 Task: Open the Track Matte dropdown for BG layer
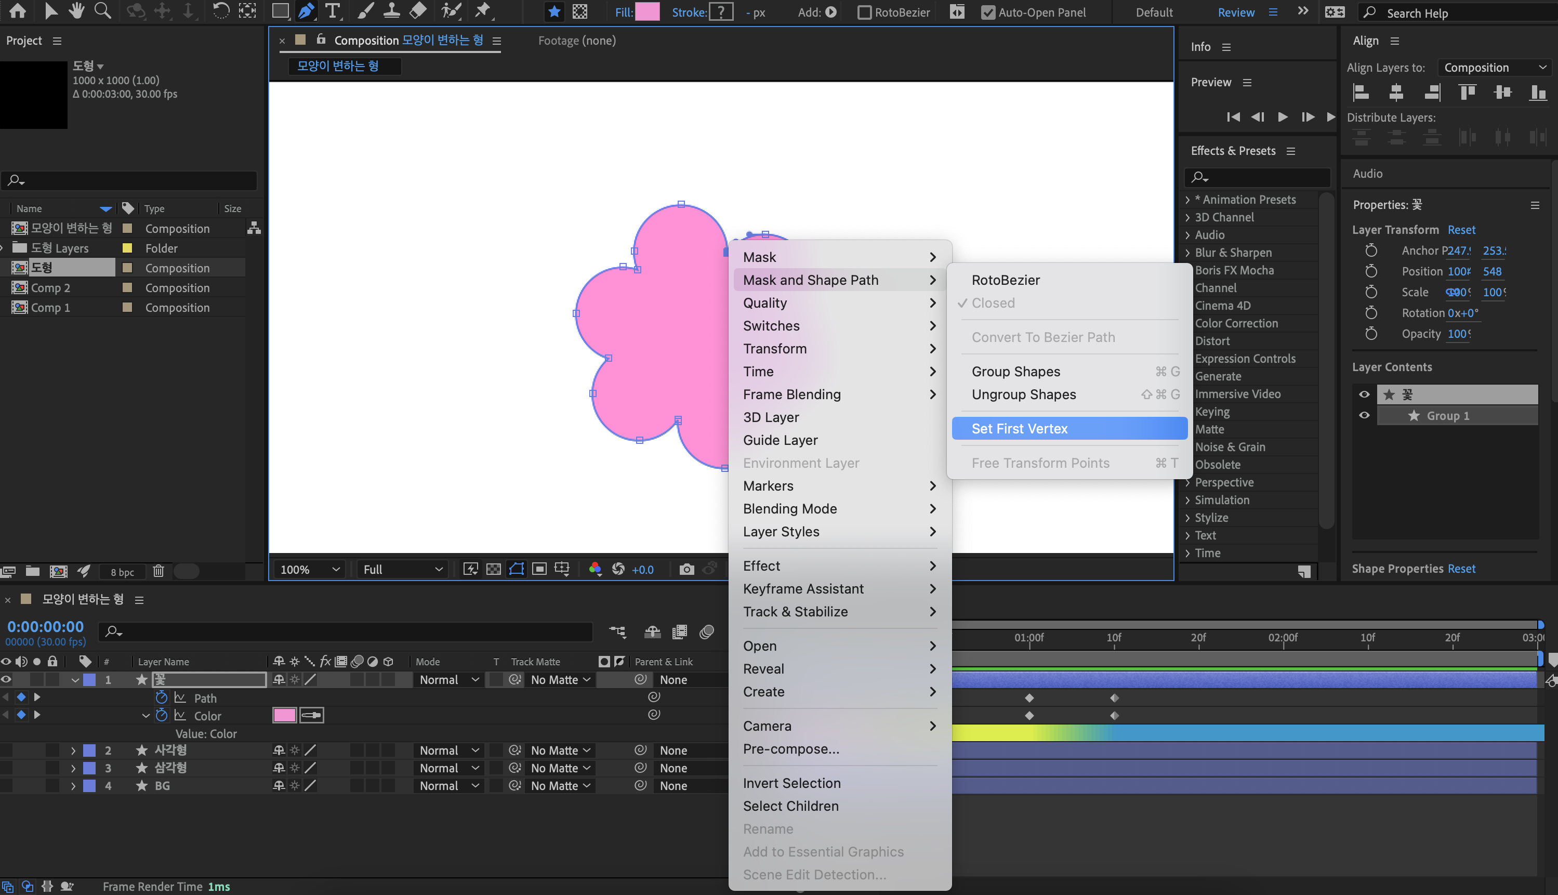[560, 786]
